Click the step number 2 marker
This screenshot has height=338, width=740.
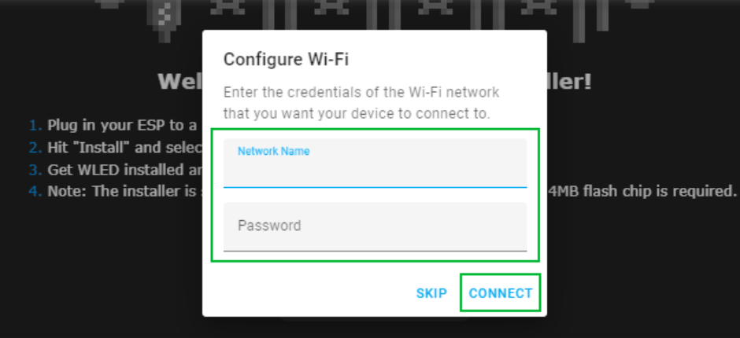coord(34,147)
